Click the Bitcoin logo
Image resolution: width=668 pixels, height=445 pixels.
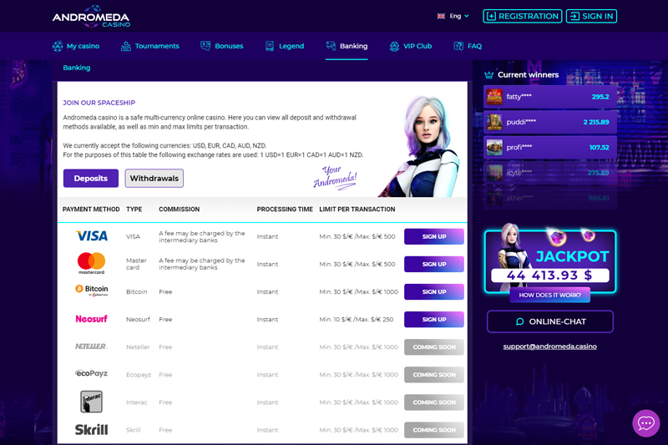(92, 291)
